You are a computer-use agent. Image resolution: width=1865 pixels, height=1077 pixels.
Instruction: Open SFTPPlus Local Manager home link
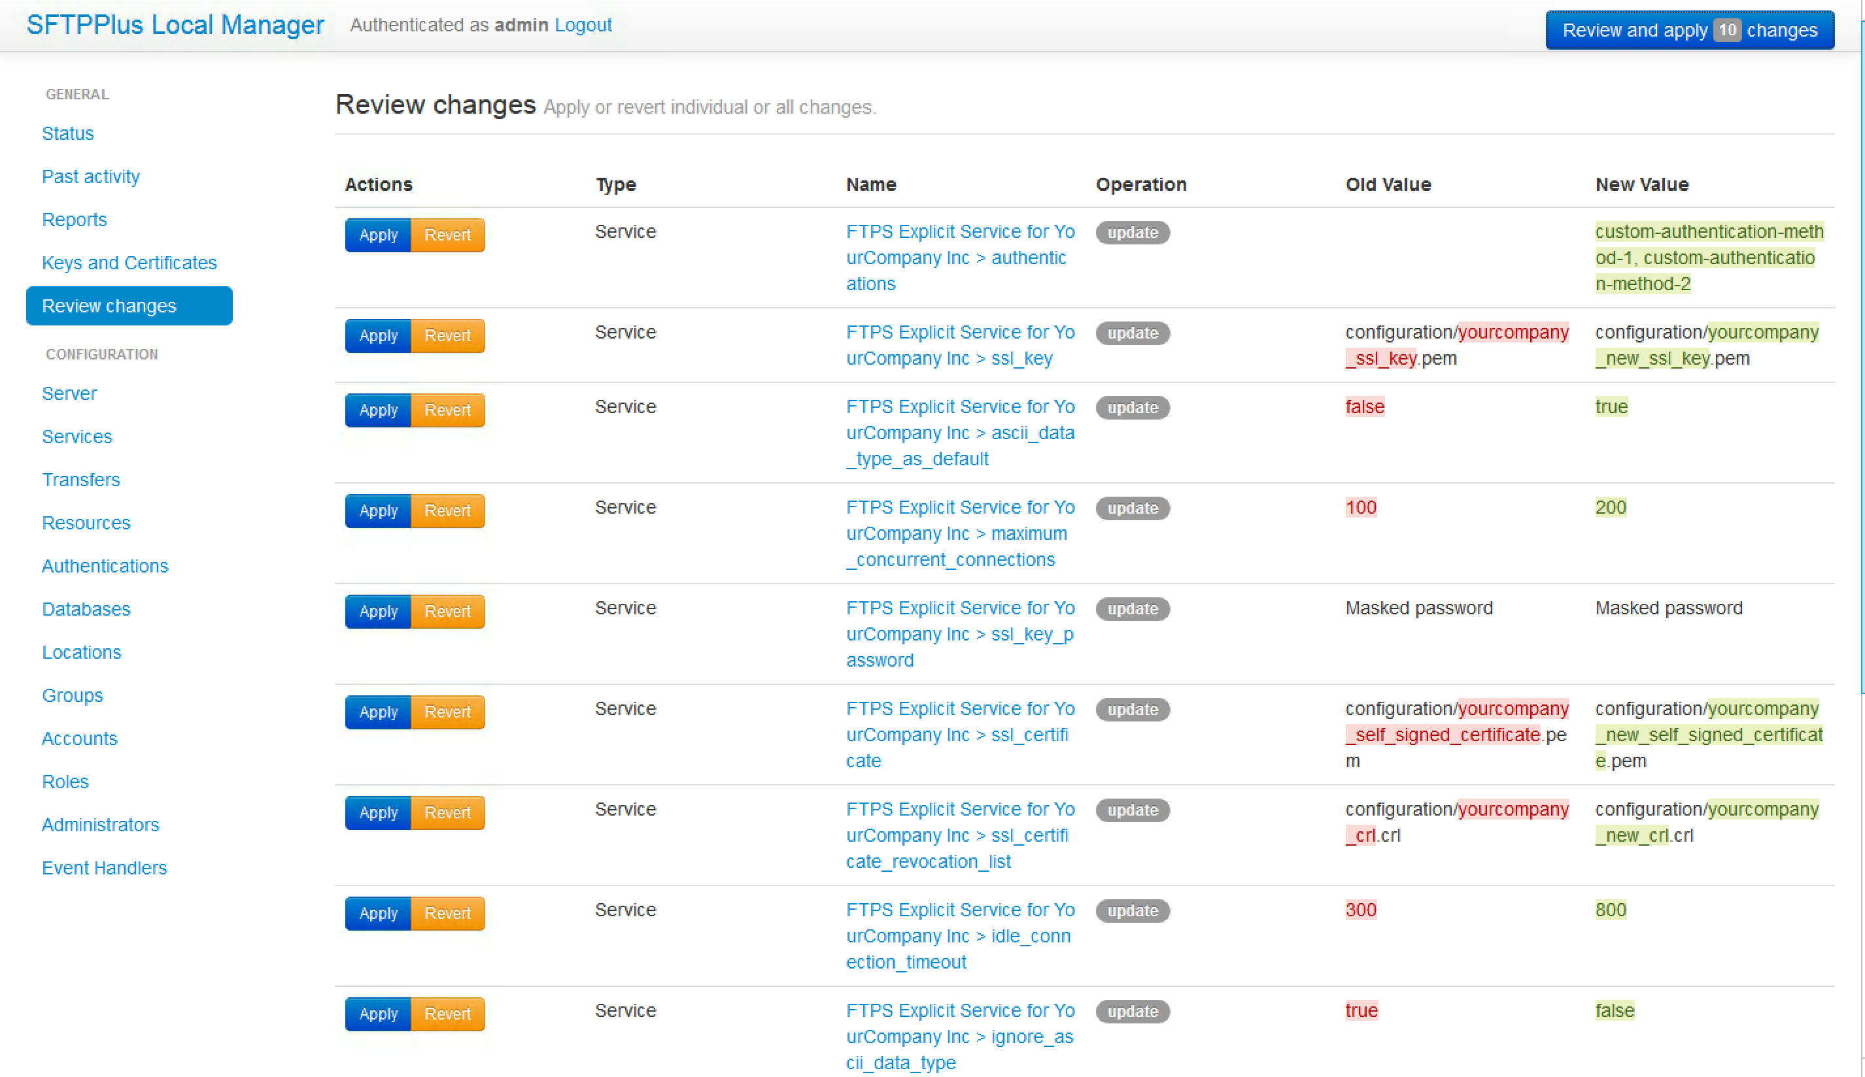pyautogui.click(x=175, y=25)
